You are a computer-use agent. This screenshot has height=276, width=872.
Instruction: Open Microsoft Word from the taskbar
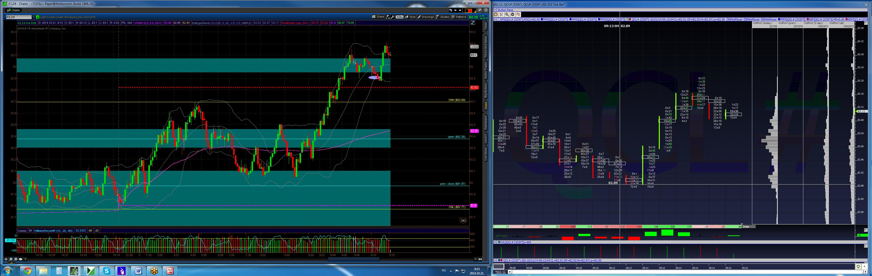point(138,271)
